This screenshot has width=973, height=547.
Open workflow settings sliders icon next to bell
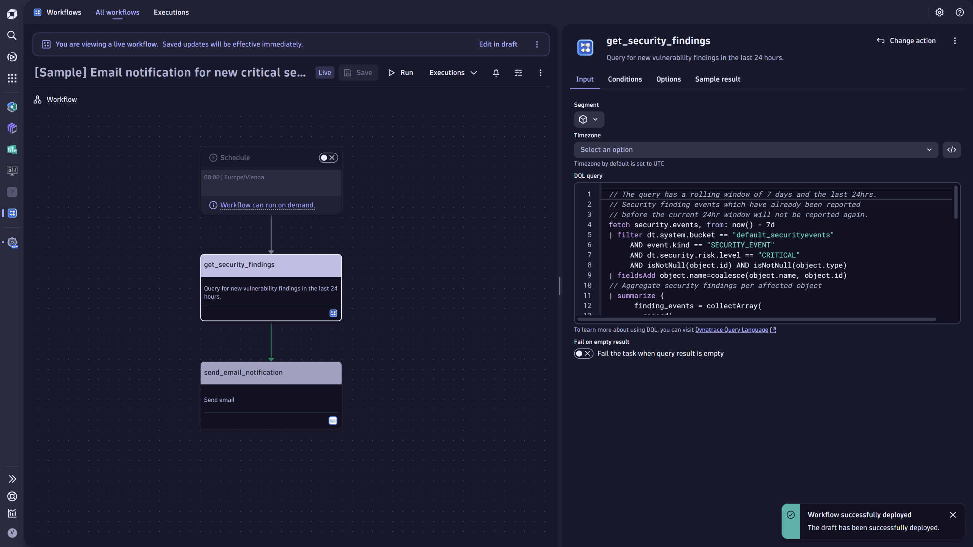518,73
